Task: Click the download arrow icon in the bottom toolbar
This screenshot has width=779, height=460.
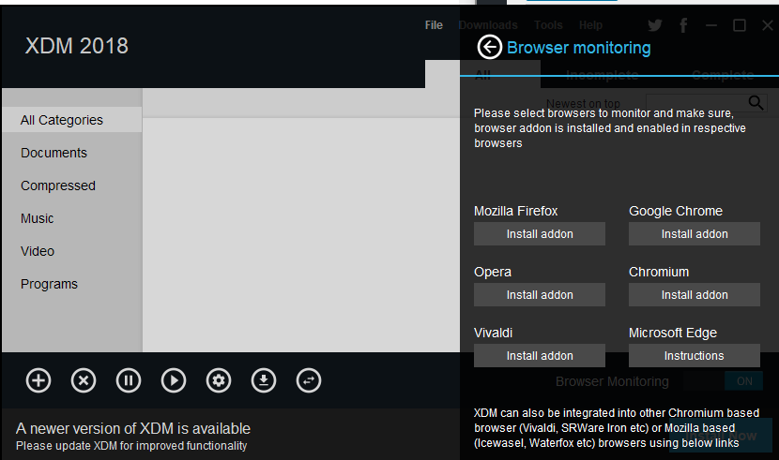Action: (x=264, y=380)
